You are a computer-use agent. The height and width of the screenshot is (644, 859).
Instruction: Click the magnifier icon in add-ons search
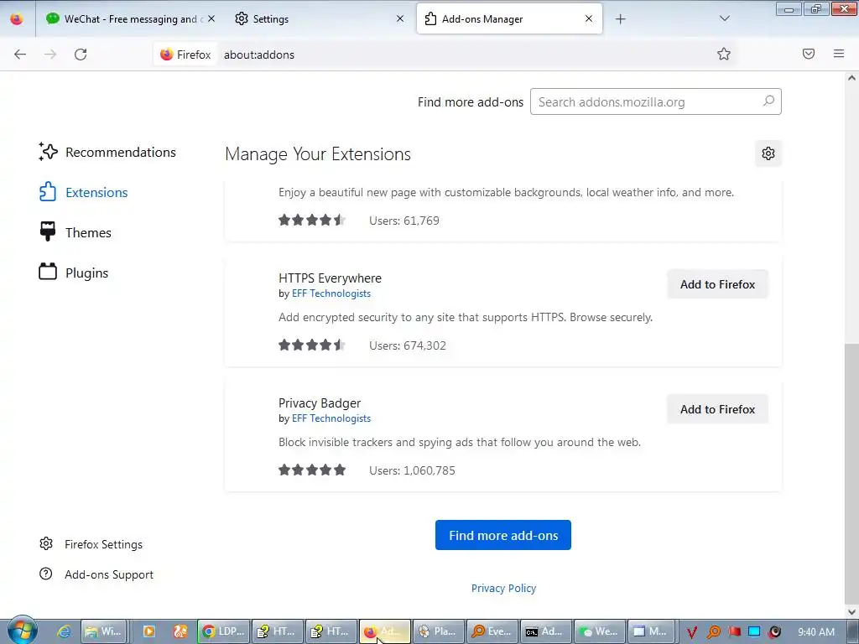click(768, 101)
